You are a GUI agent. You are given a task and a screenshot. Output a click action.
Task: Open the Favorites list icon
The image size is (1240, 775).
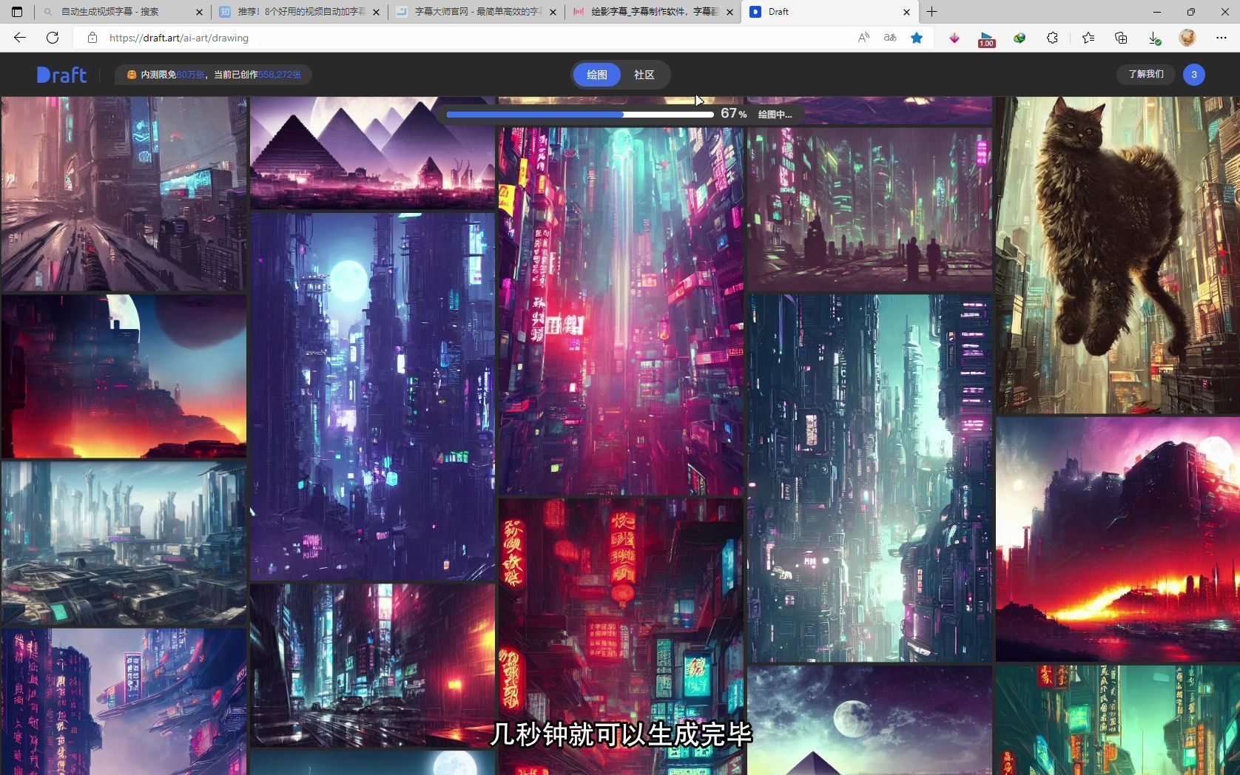click(x=1088, y=38)
